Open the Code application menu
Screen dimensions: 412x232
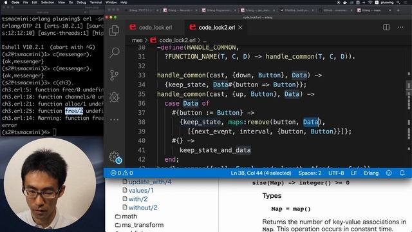(x=15, y=3)
